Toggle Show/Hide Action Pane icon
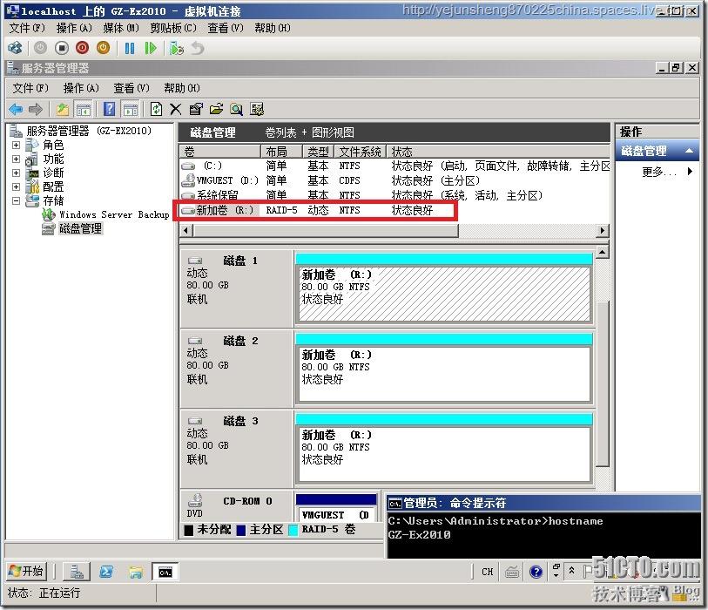 pyautogui.click(x=131, y=109)
